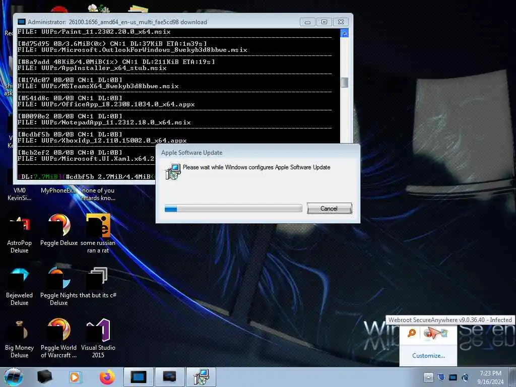Select the Peggle Nights Deluxe shortcut
The height and width of the screenshot is (387, 516).
[x=59, y=287]
